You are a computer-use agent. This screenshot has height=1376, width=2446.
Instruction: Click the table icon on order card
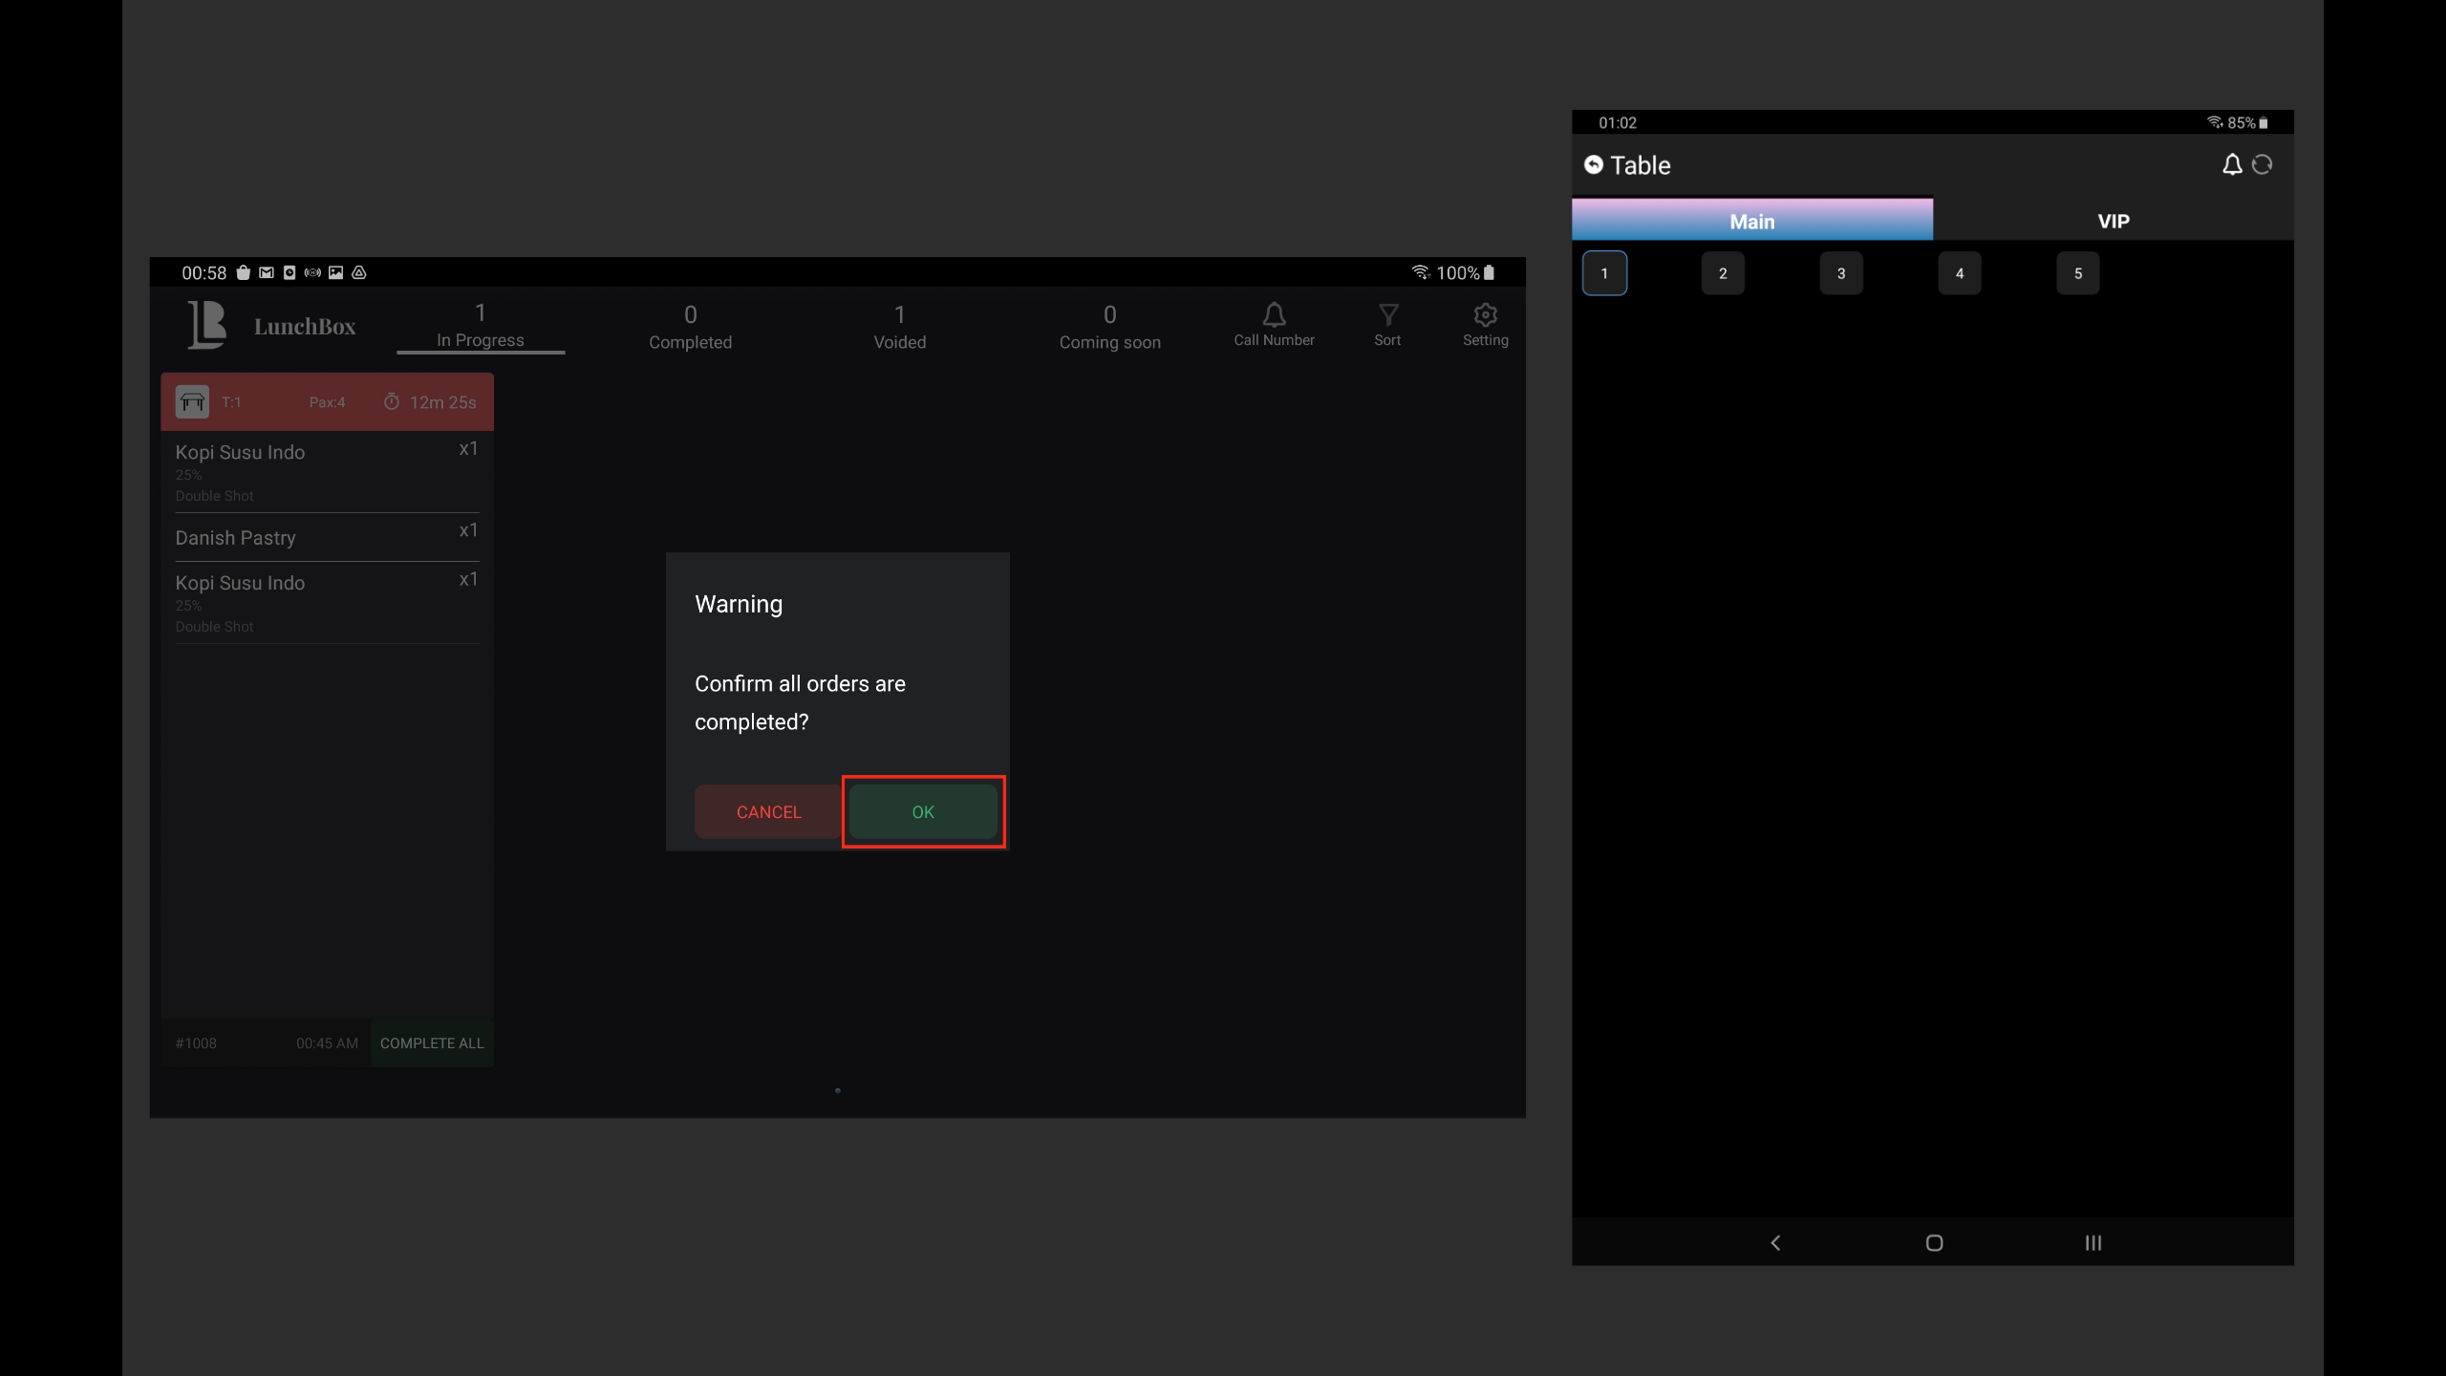click(x=192, y=402)
